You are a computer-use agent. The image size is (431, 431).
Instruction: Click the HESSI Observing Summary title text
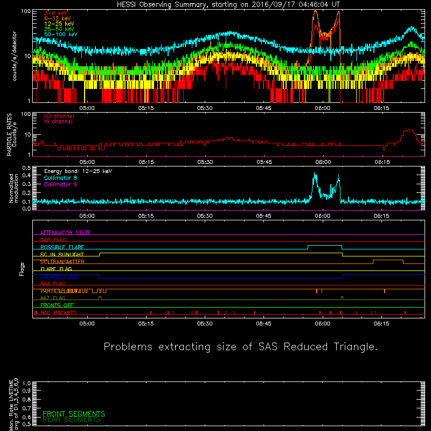tap(228, 5)
